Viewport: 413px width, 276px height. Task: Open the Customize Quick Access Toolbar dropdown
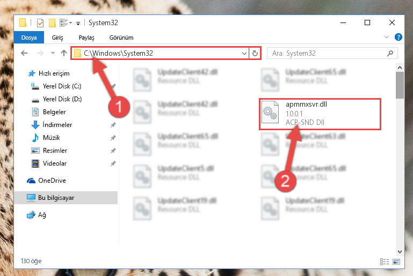(78, 24)
